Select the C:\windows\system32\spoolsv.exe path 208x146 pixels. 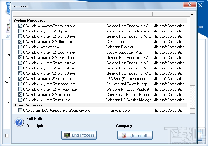coord(49,52)
